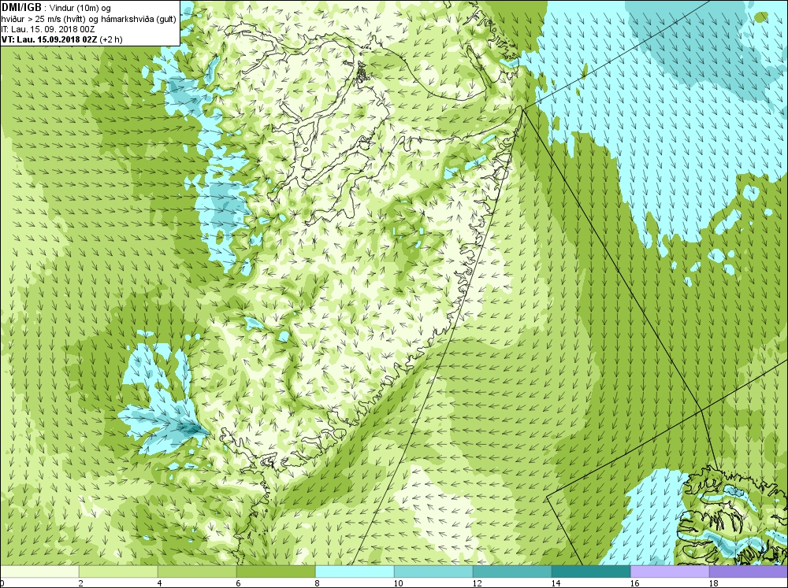
Task: Click the 'DMI/IGB' title text
Action: tap(21, 8)
